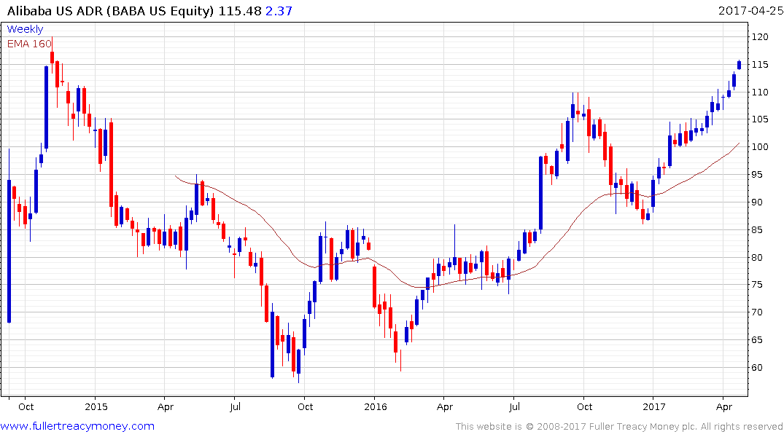The height and width of the screenshot is (437, 784).
Task: Click the 80 price axis label
Action: [757, 257]
